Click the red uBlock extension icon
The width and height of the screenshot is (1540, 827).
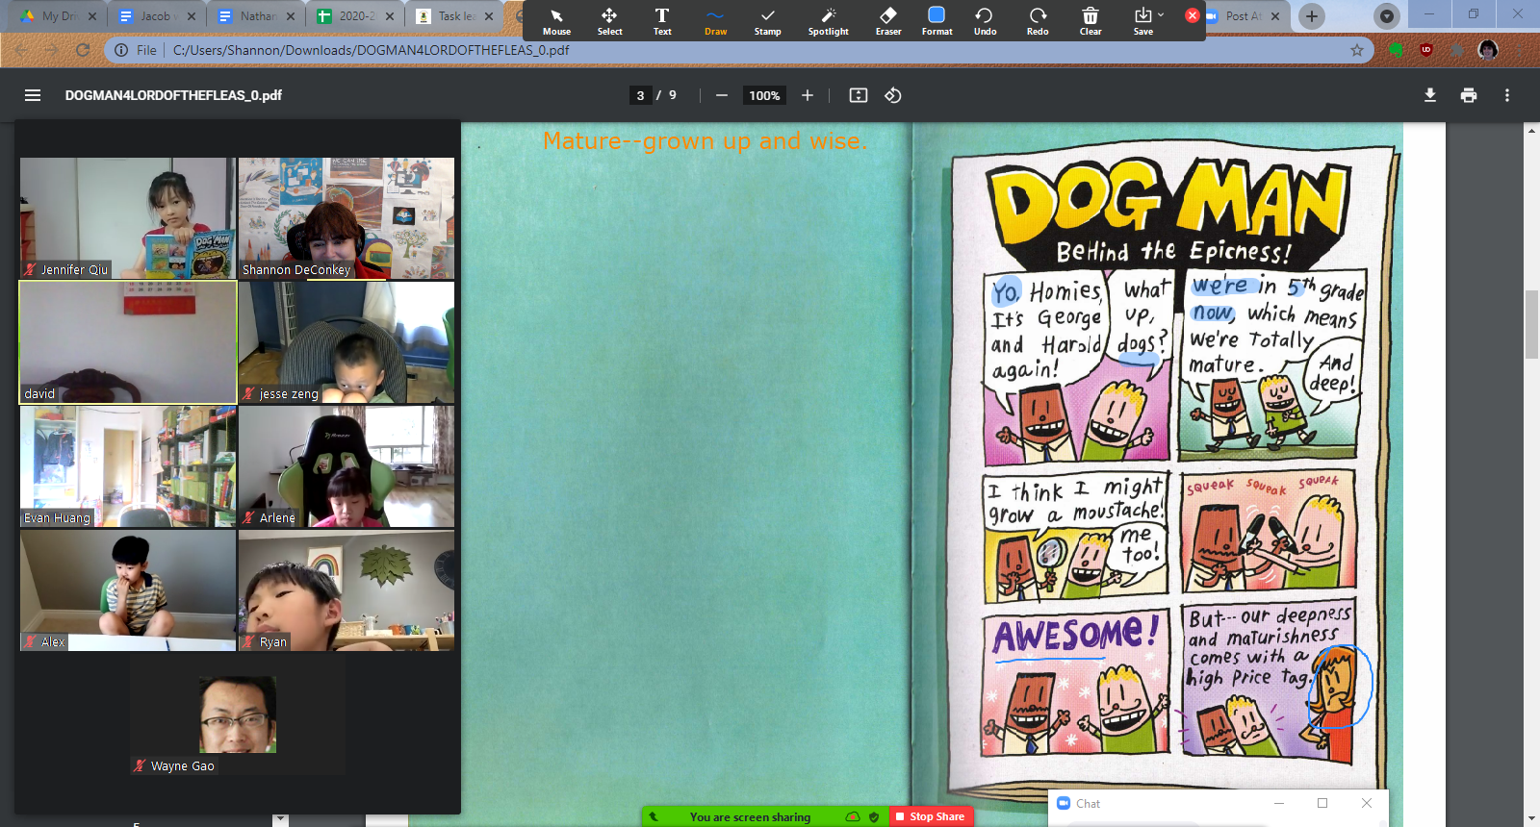1426,50
